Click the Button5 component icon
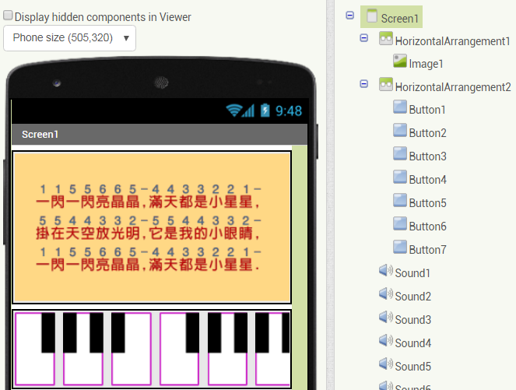516x390 pixels. click(400, 200)
